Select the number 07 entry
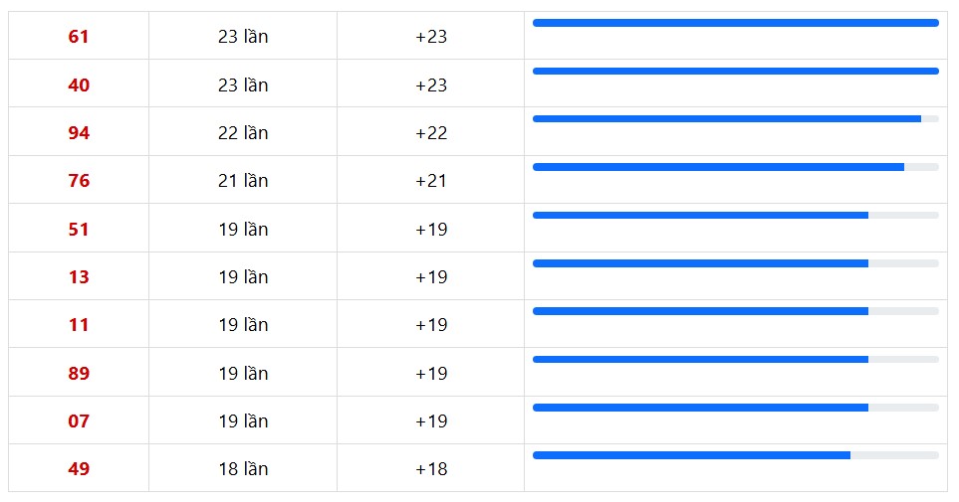This screenshot has width=959, height=502. pos(79,421)
